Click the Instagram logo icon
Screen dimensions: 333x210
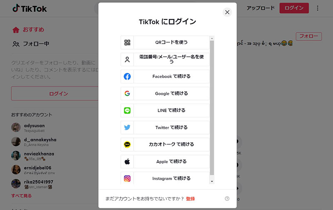point(127,179)
